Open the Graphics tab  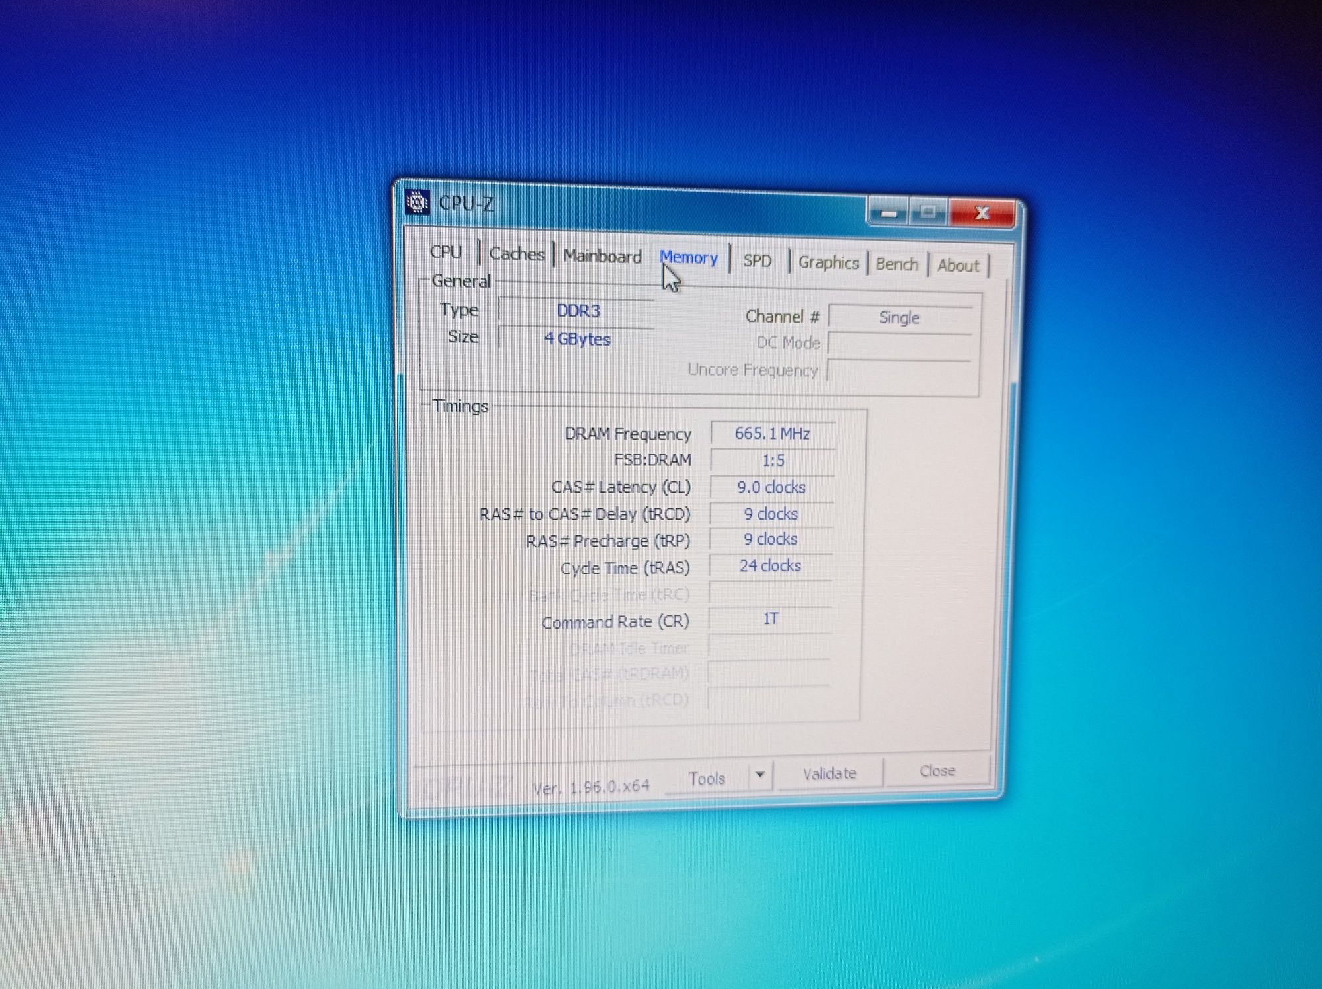tap(828, 263)
